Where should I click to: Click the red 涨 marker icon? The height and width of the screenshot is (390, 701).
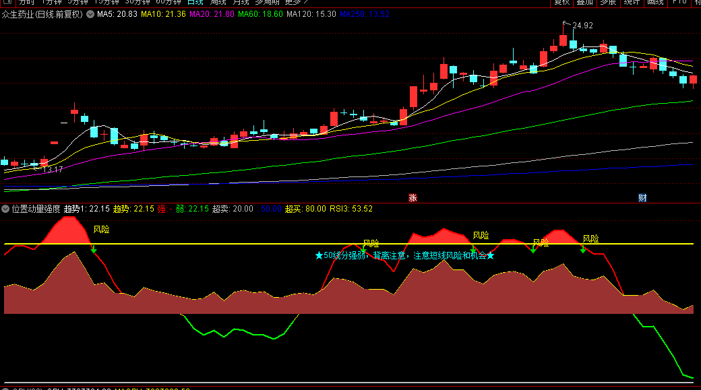tap(413, 197)
